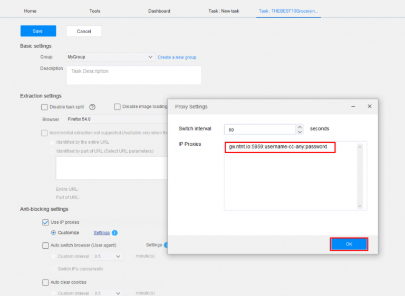
Task: Select the Switch IPs concurrently option
Action: pos(53,269)
